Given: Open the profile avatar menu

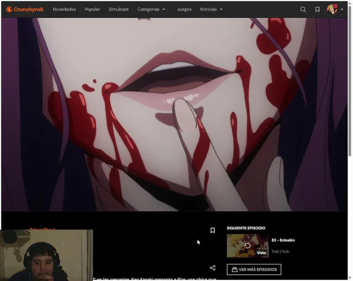Looking at the screenshot, I should click(x=332, y=9).
